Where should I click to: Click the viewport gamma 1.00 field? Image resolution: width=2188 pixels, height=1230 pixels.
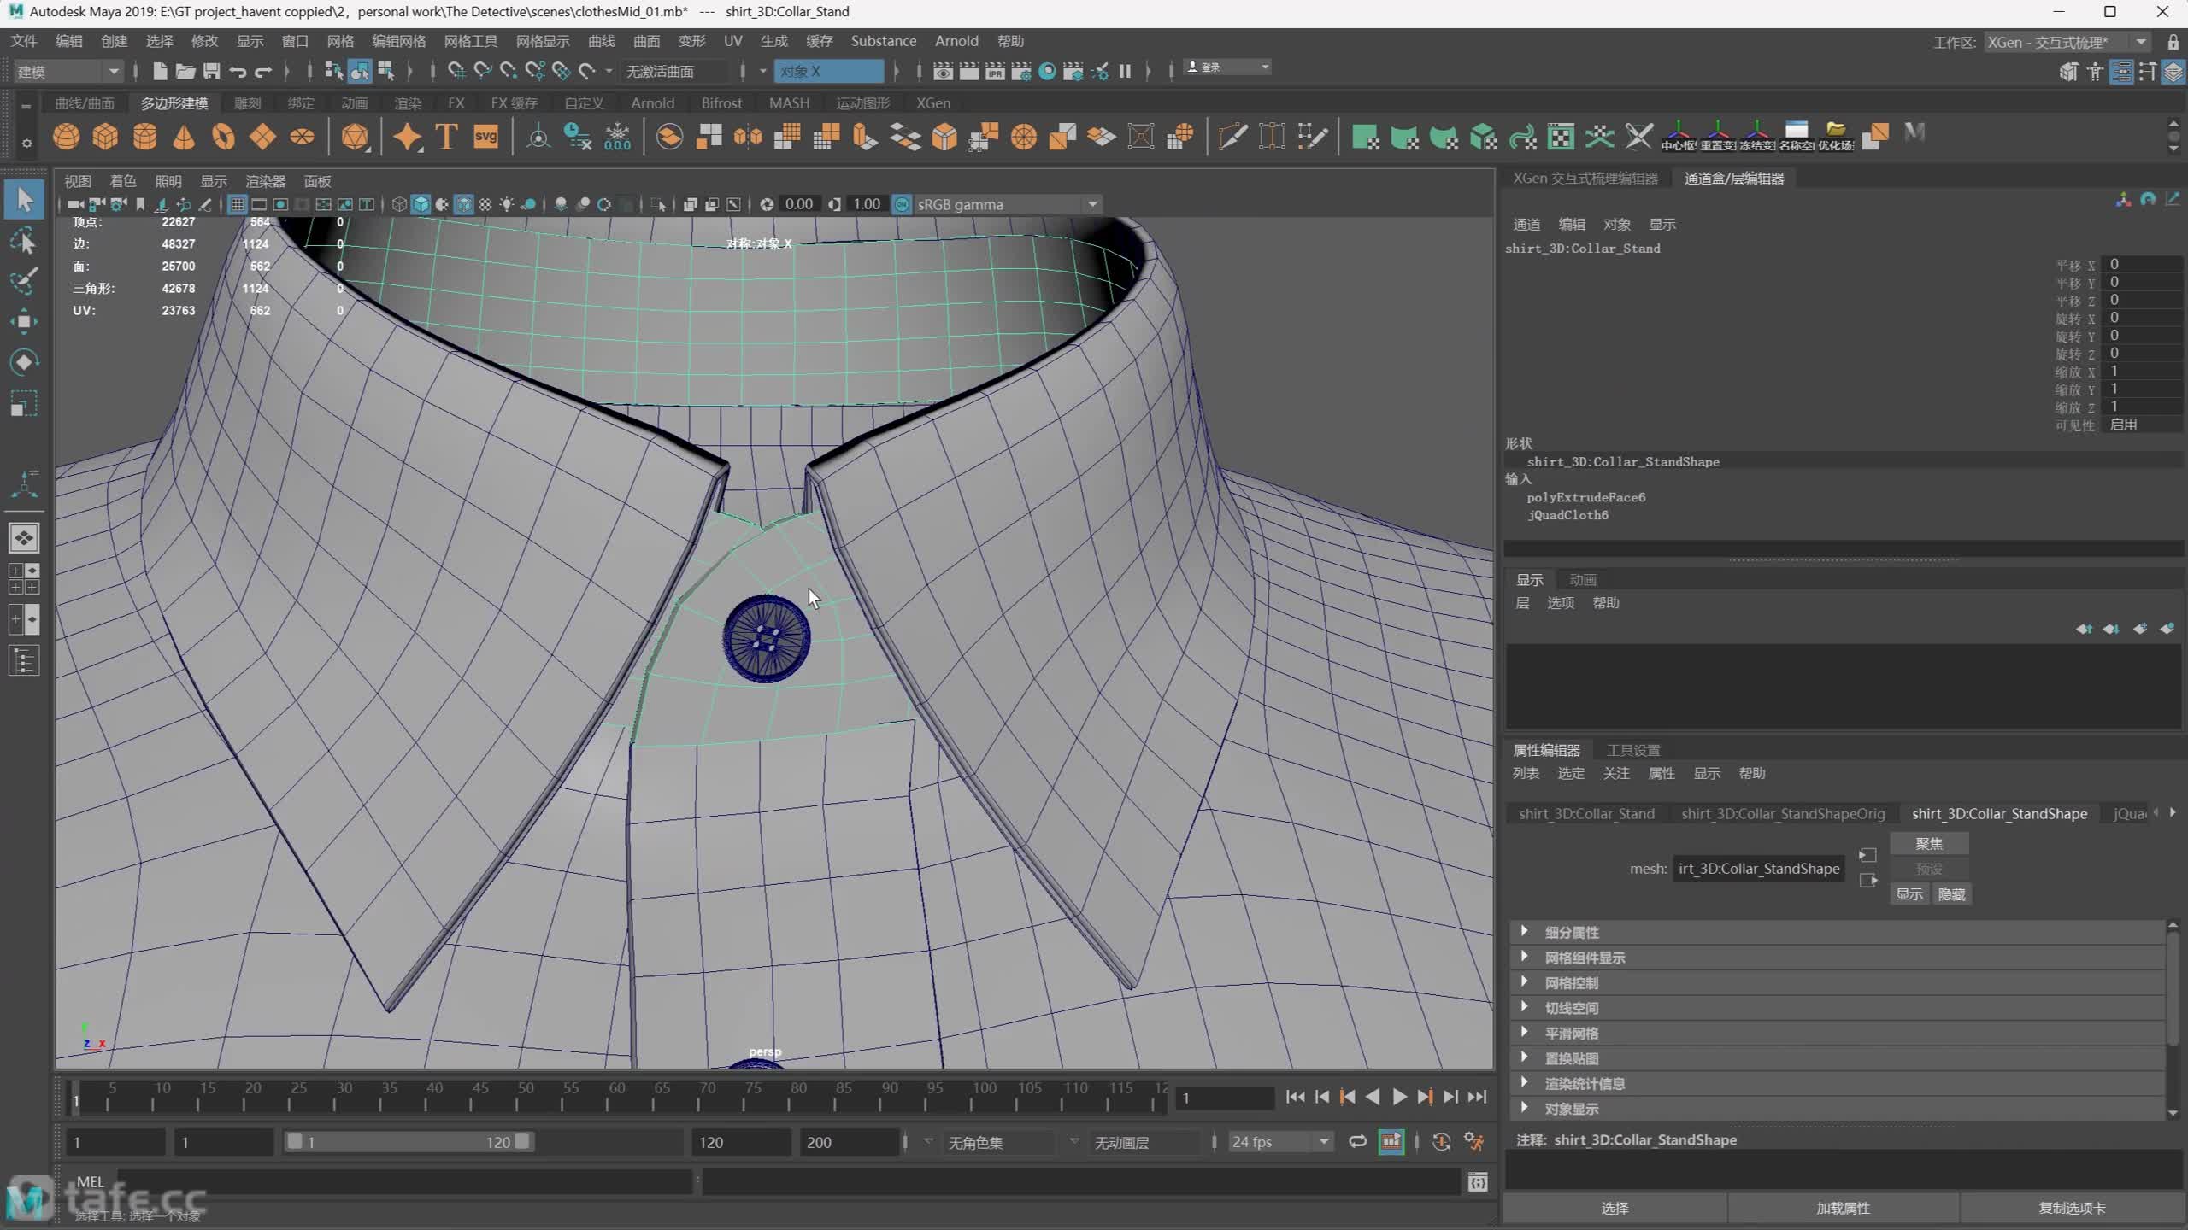pyautogui.click(x=867, y=204)
